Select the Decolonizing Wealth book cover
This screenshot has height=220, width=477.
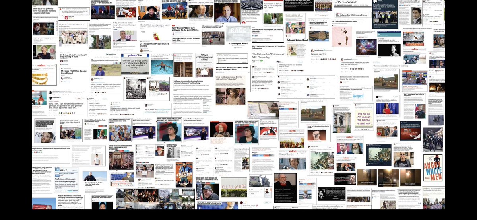pyautogui.click(x=413, y=39)
